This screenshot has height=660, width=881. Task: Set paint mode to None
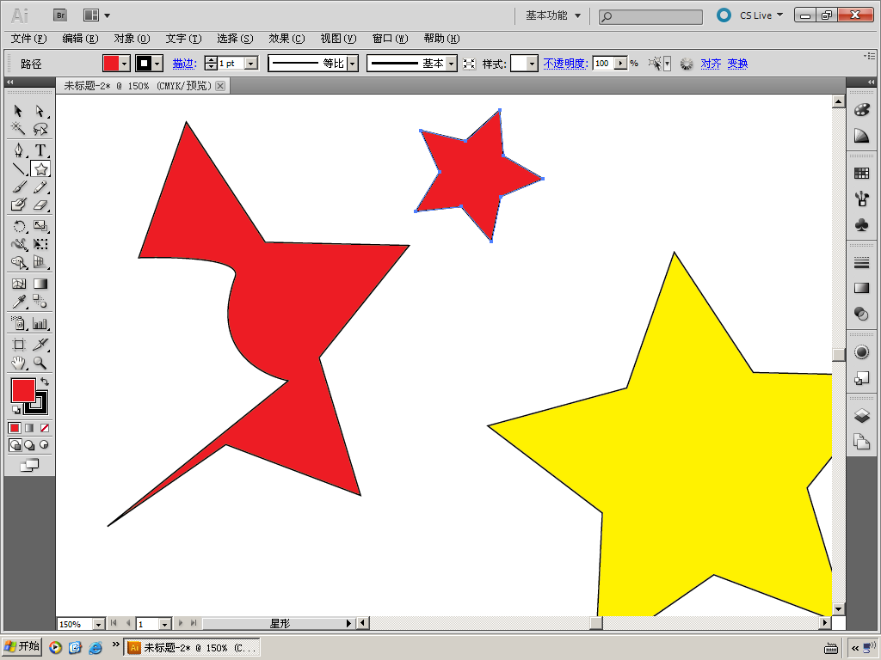pos(45,428)
